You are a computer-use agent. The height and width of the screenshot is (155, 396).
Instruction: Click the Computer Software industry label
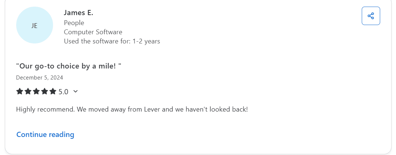click(x=93, y=32)
